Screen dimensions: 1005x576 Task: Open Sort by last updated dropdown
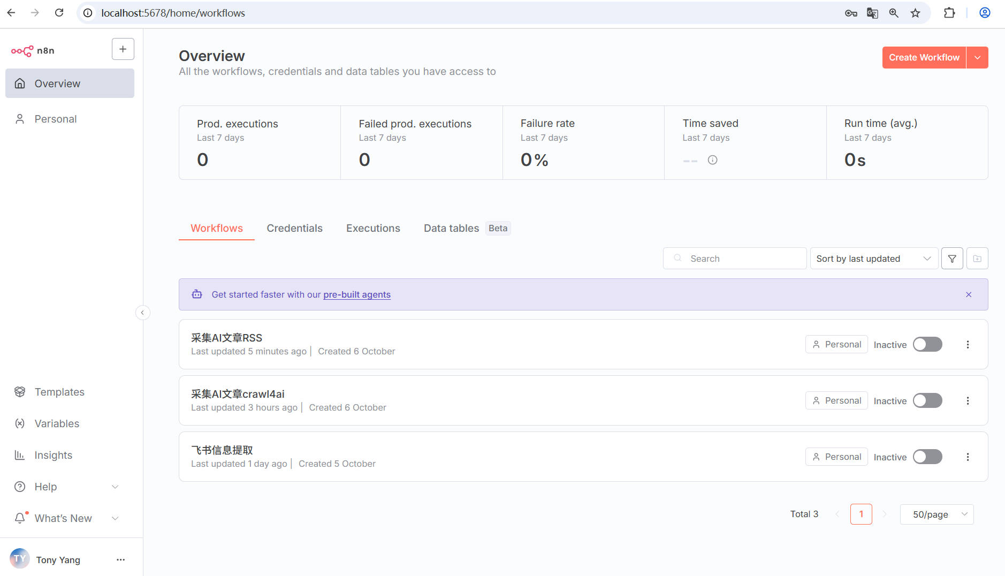873,259
